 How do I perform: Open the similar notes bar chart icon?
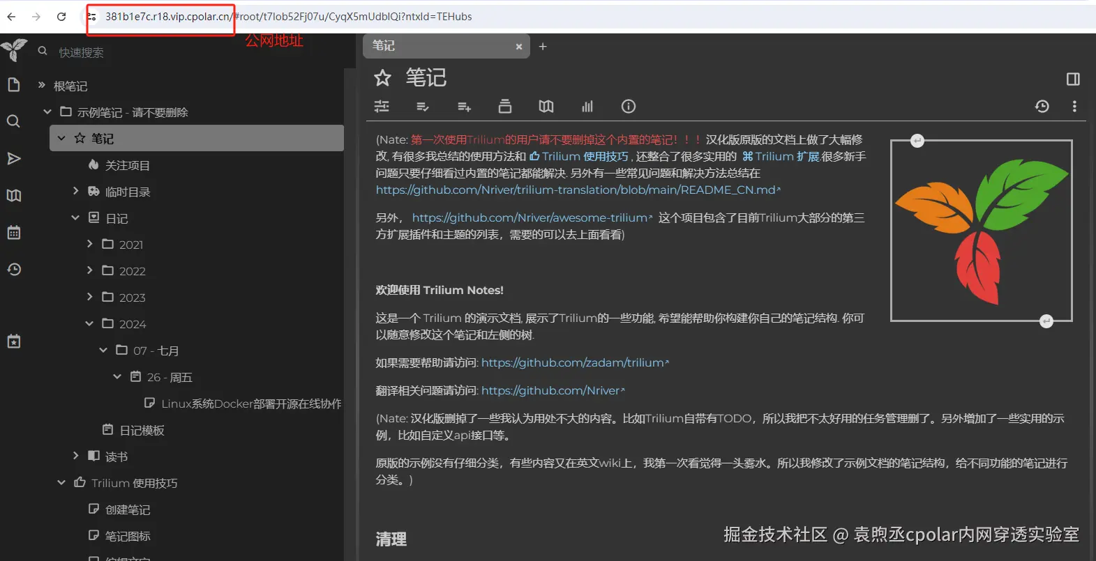[x=587, y=106]
